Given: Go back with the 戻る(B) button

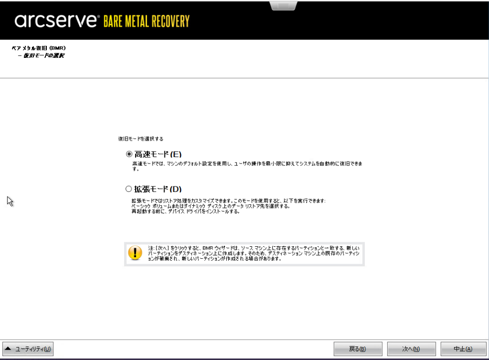Looking at the screenshot, I should click(358, 349).
